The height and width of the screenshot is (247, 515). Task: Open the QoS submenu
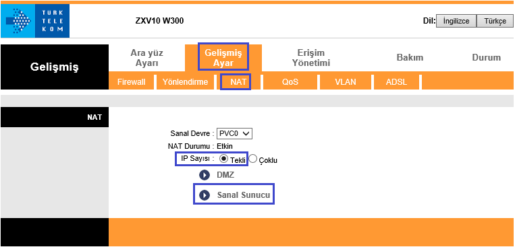tap(290, 82)
